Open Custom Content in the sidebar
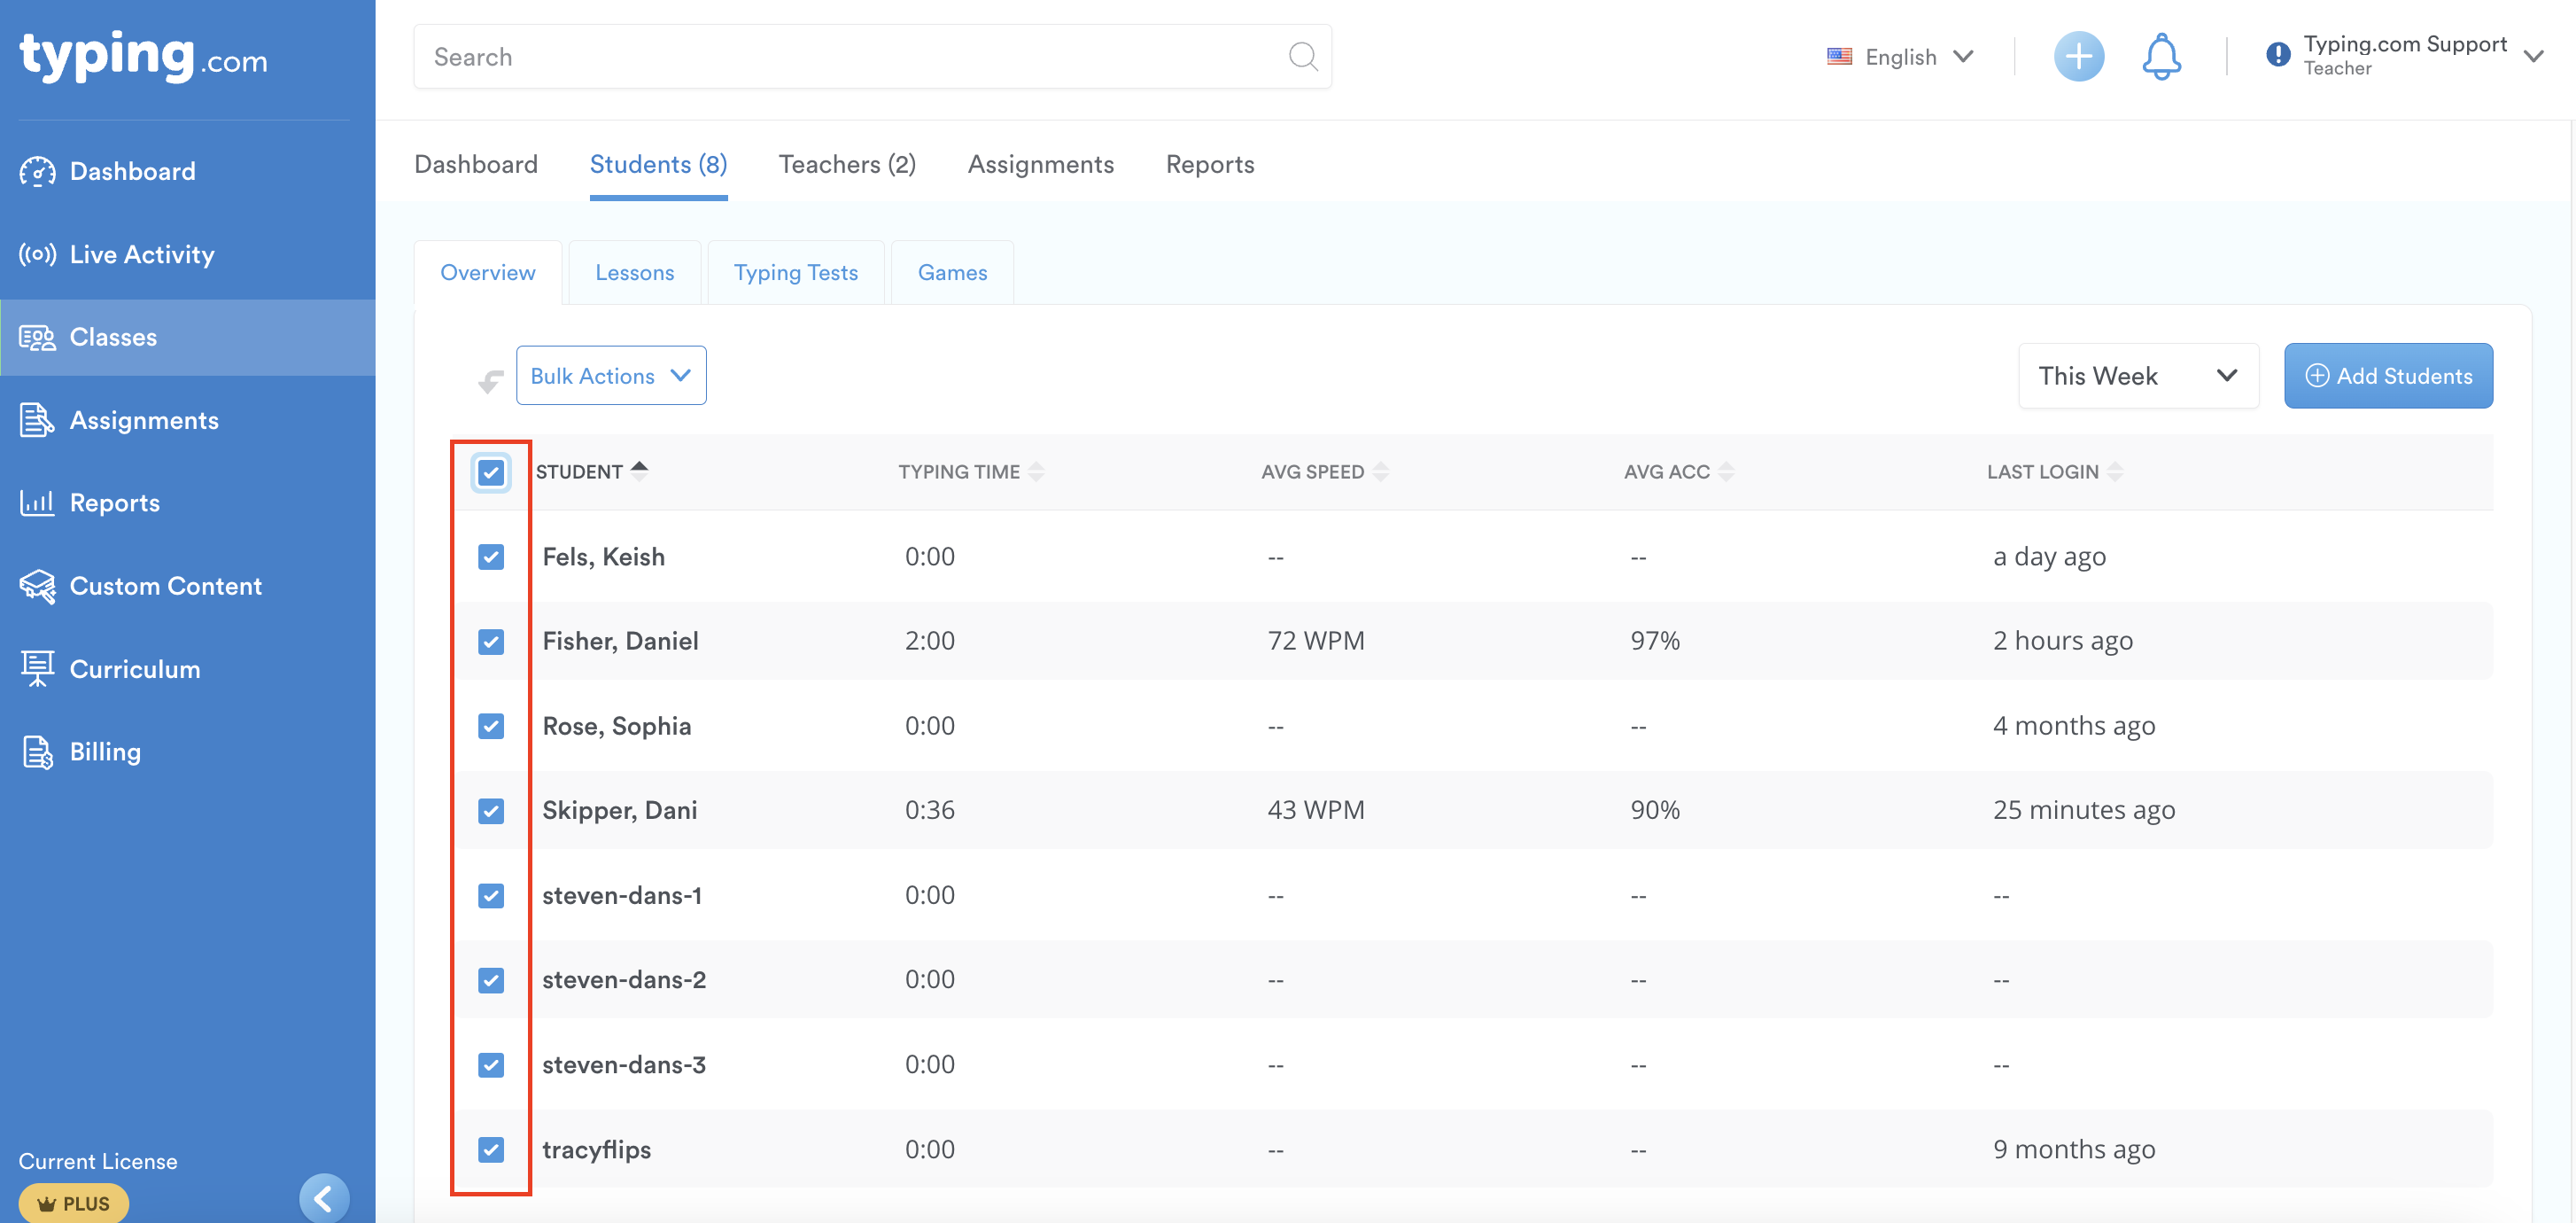The width and height of the screenshot is (2576, 1223). [165, 586]
